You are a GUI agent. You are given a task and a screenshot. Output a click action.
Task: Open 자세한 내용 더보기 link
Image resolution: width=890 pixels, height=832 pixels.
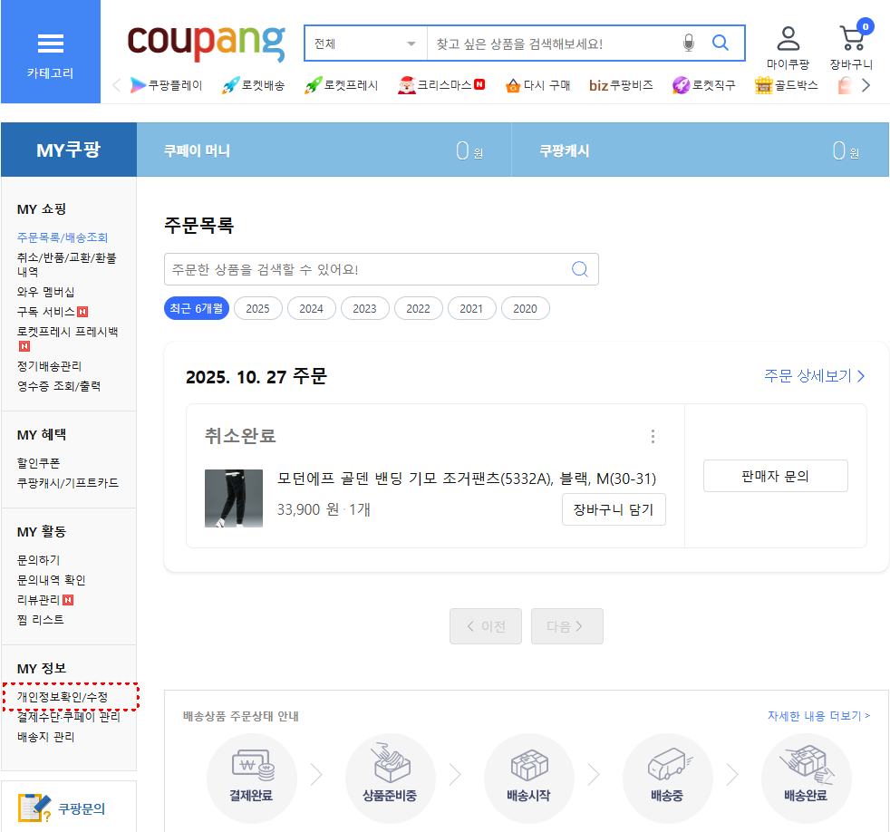point(818,716)
